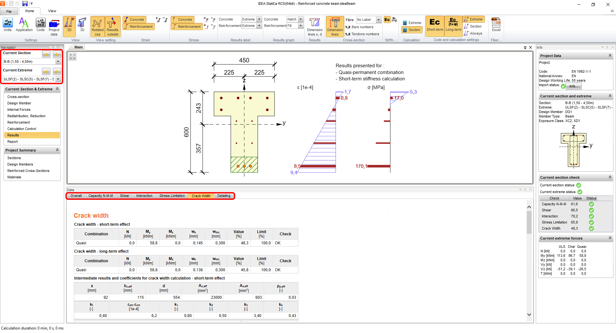Open the Code settings
616x333 pixels.
(41, 25)
